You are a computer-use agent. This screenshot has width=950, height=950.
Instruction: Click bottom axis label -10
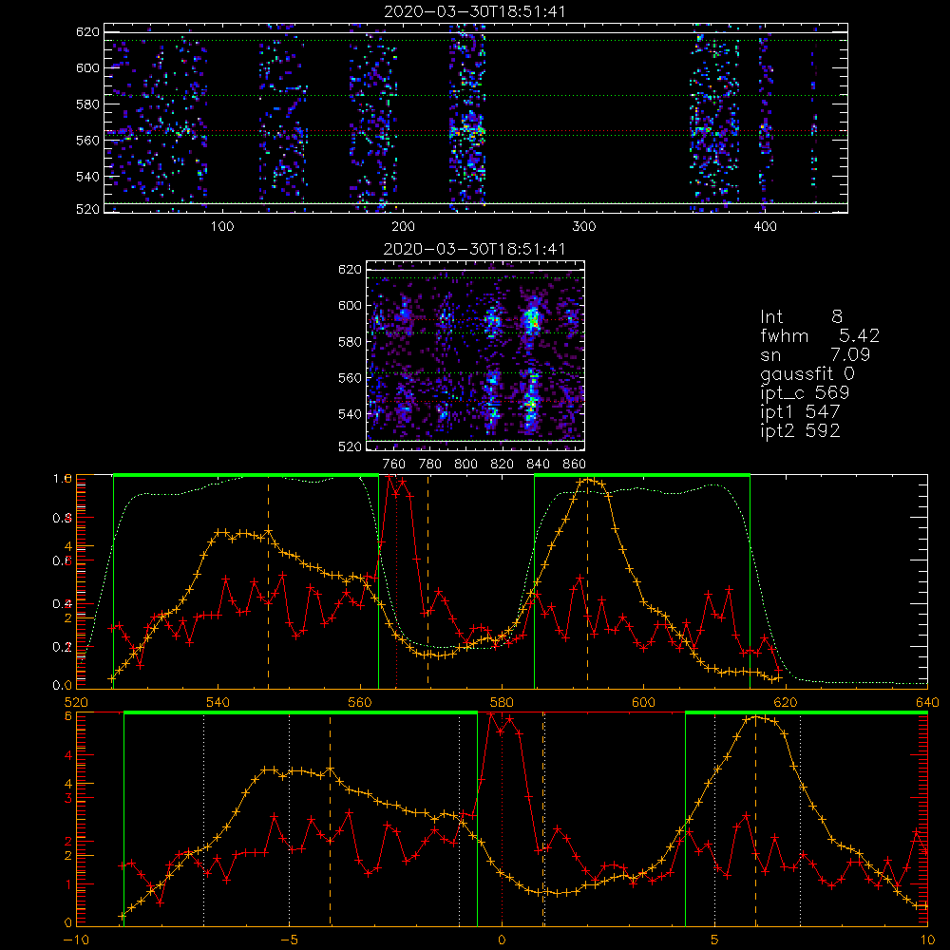[76, 940]
